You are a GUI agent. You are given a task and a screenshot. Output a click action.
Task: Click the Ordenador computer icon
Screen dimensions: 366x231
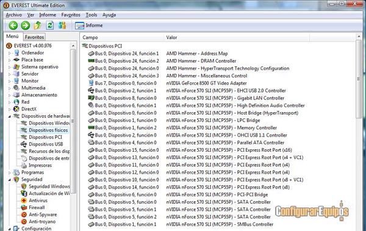tap(16, 53)
